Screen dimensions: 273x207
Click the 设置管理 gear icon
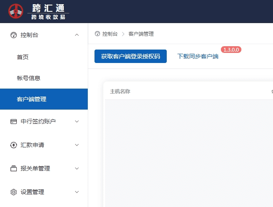[x=13, y=192]
